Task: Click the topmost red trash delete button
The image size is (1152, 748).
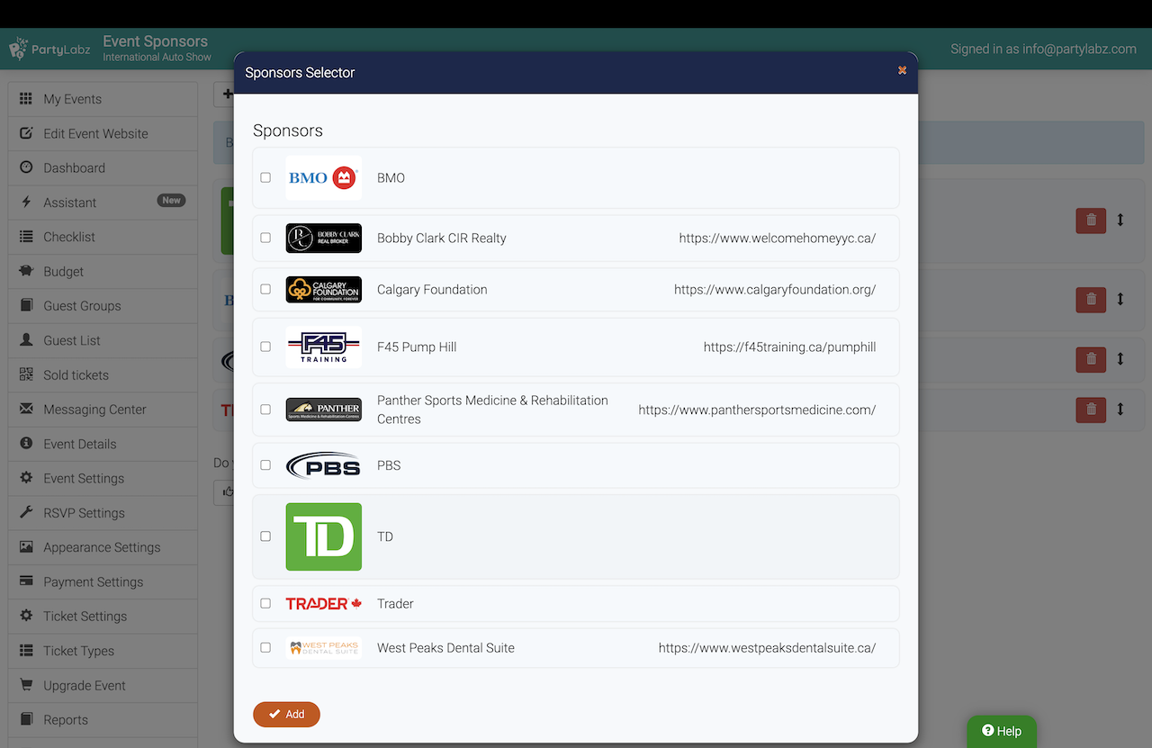Action: pyautogui.click(x=1091, y=220)
